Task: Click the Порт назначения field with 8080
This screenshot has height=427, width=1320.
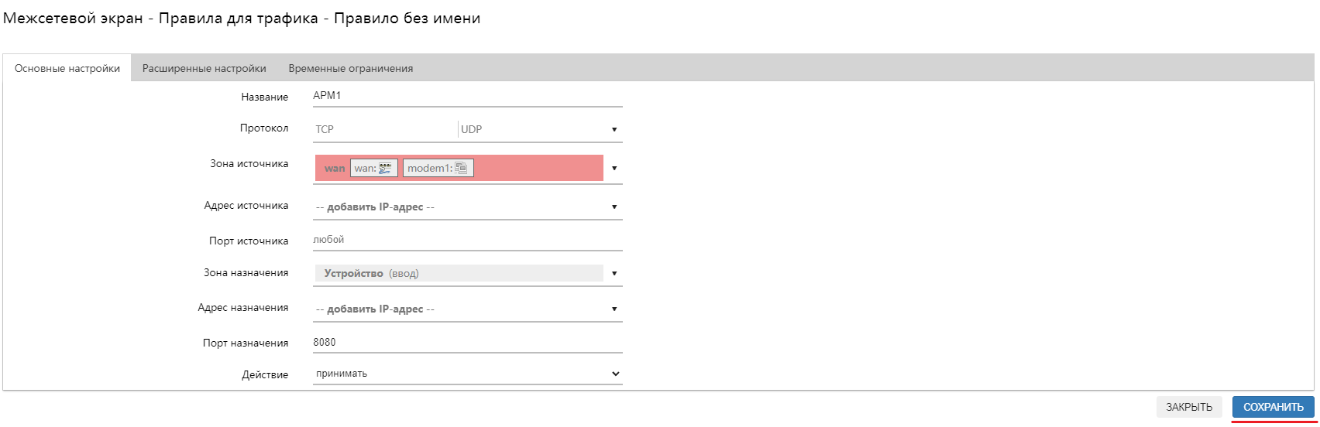Action: coord(467,342)
